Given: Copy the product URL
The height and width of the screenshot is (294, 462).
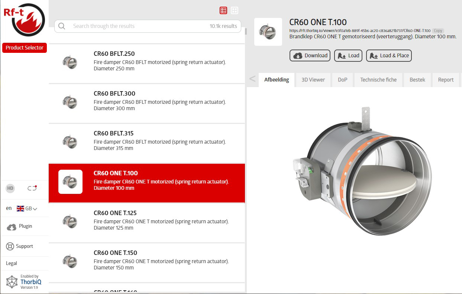Looking at the screenshot, I should (x=438, y=31).
